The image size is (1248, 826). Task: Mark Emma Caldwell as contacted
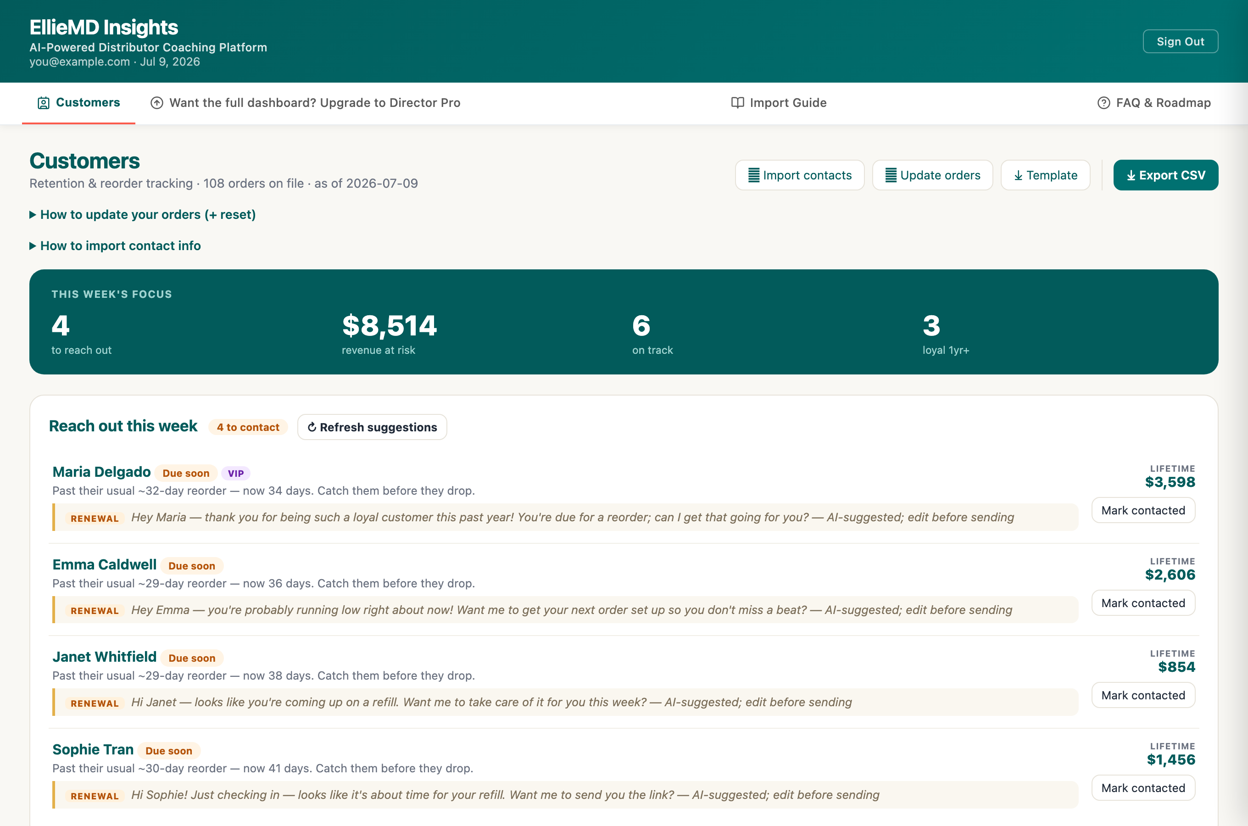1143,603
